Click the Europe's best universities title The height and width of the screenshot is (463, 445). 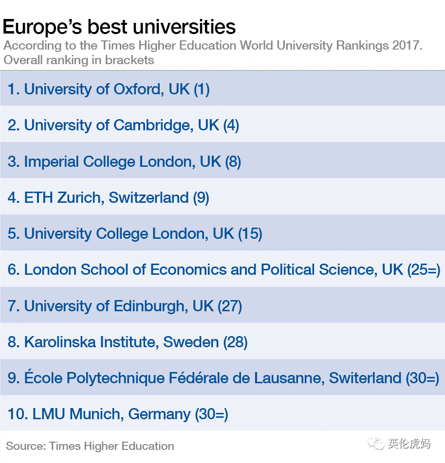point(119,27)
